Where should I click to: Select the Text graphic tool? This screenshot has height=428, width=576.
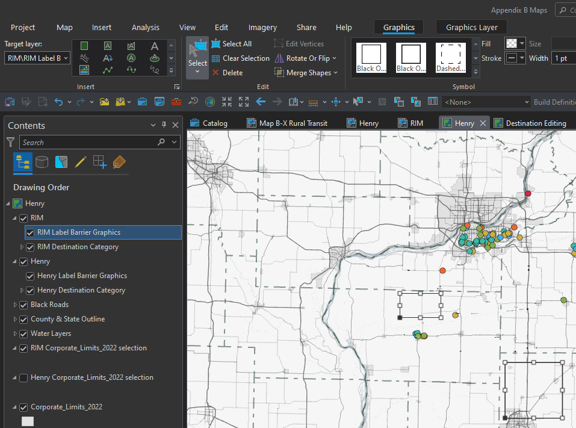(155, 46)
